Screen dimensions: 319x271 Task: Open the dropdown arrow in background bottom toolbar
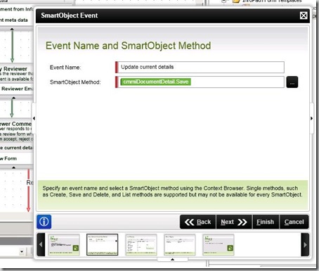click(22, 252)
